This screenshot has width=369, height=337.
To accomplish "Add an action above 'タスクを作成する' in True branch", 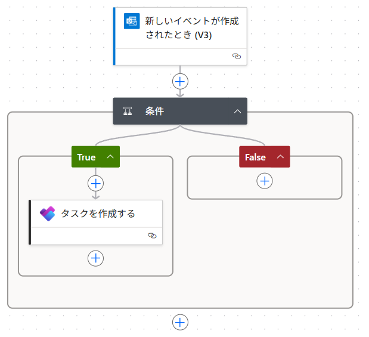I will tap(95, 183).
